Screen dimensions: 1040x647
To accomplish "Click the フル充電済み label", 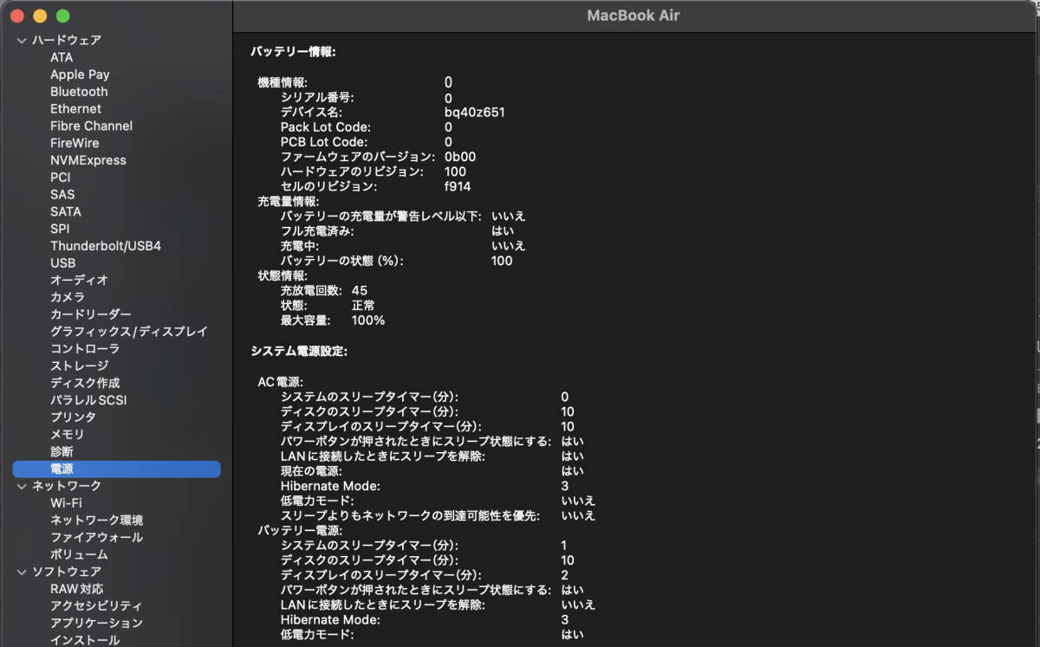I will 317,231.
